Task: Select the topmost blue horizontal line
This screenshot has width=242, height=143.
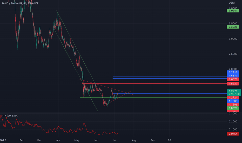Action: pyautogui.click(x=170, y=77)
